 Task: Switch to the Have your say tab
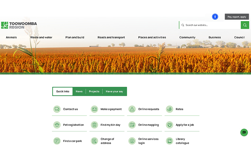pyautogui.click(x=114, y=91)
